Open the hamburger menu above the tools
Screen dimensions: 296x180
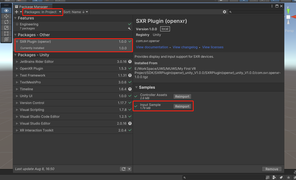point(6,5)
